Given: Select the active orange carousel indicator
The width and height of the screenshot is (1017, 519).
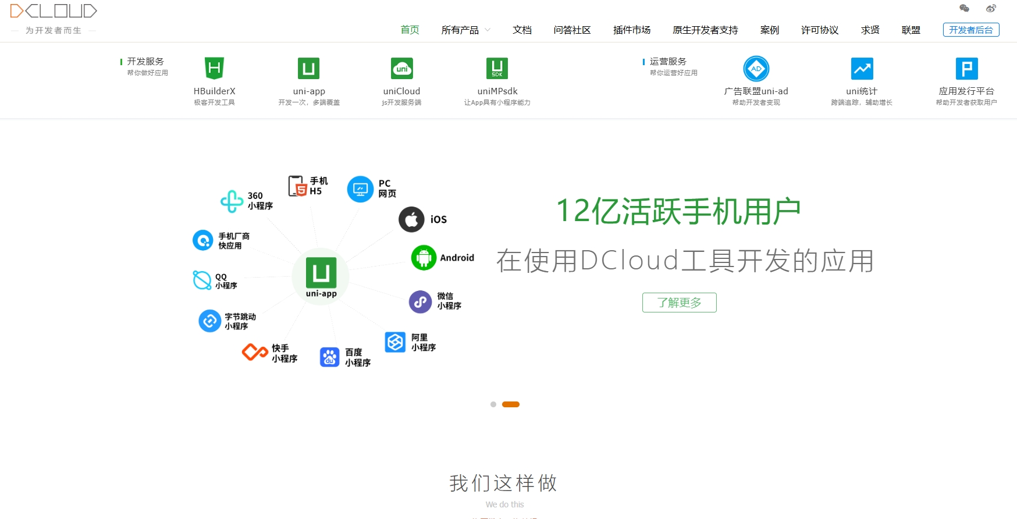Looking at the screenshot, I should (511, 404).
